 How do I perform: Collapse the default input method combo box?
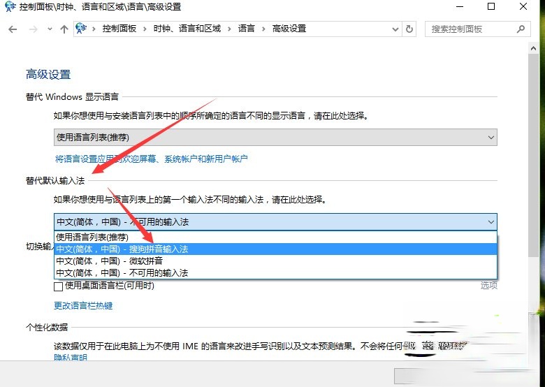tap(275, 221)
